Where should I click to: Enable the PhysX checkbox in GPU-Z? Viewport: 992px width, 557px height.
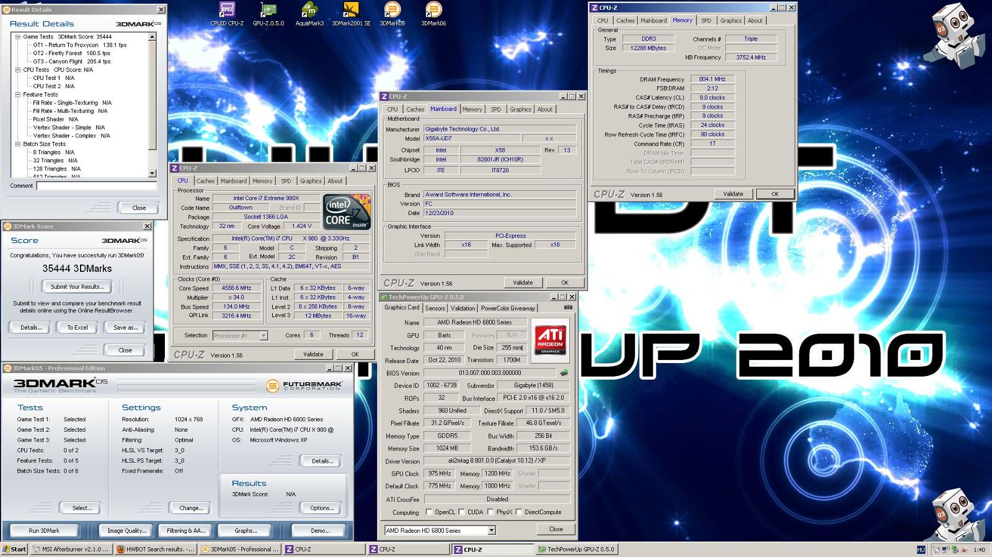click(490, 512)
